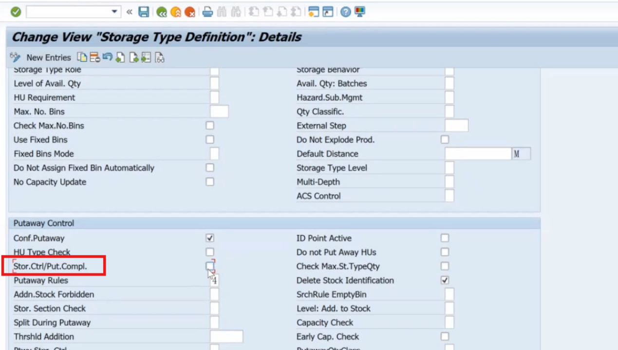Toggle the No Capacity Update checkbox

[210, 182]
